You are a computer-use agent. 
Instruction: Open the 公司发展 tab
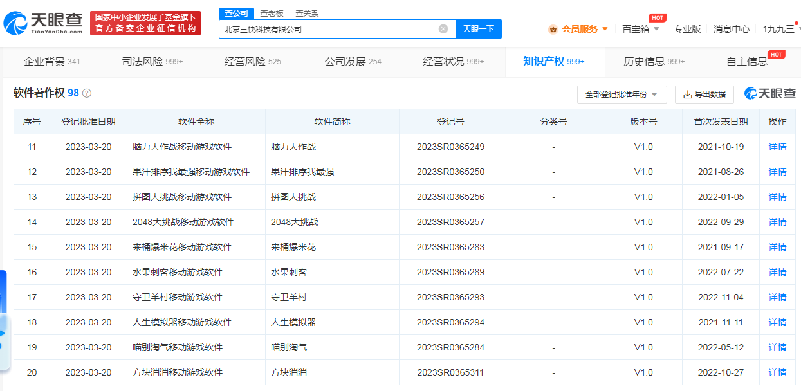(x=353, y=62)
